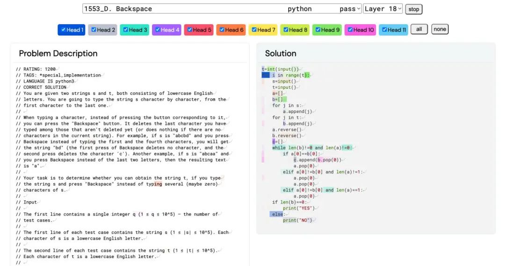Uncheck the Head 11 checkbox

(x=384, y=30)
